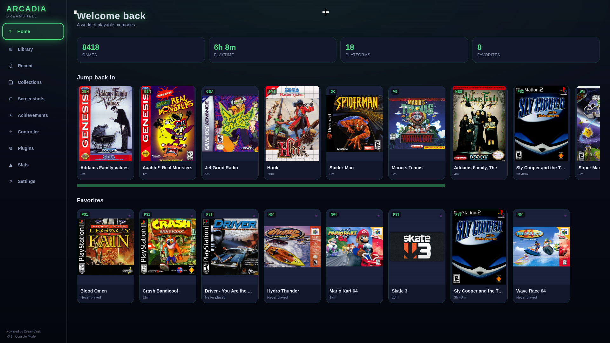
Task: Open Blood Omen Legacy of Kain card
Action: [x=105, y=256]
